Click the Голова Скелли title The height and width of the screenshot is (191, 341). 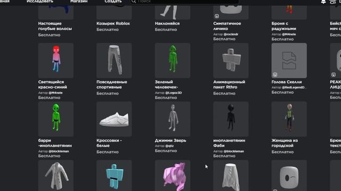[287, 82]
